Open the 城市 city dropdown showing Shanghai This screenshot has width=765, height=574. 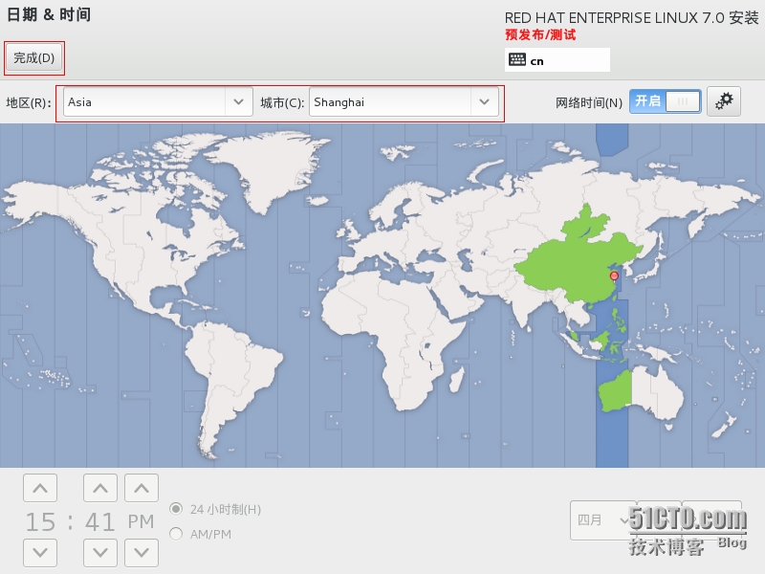[x=404, y=102]
